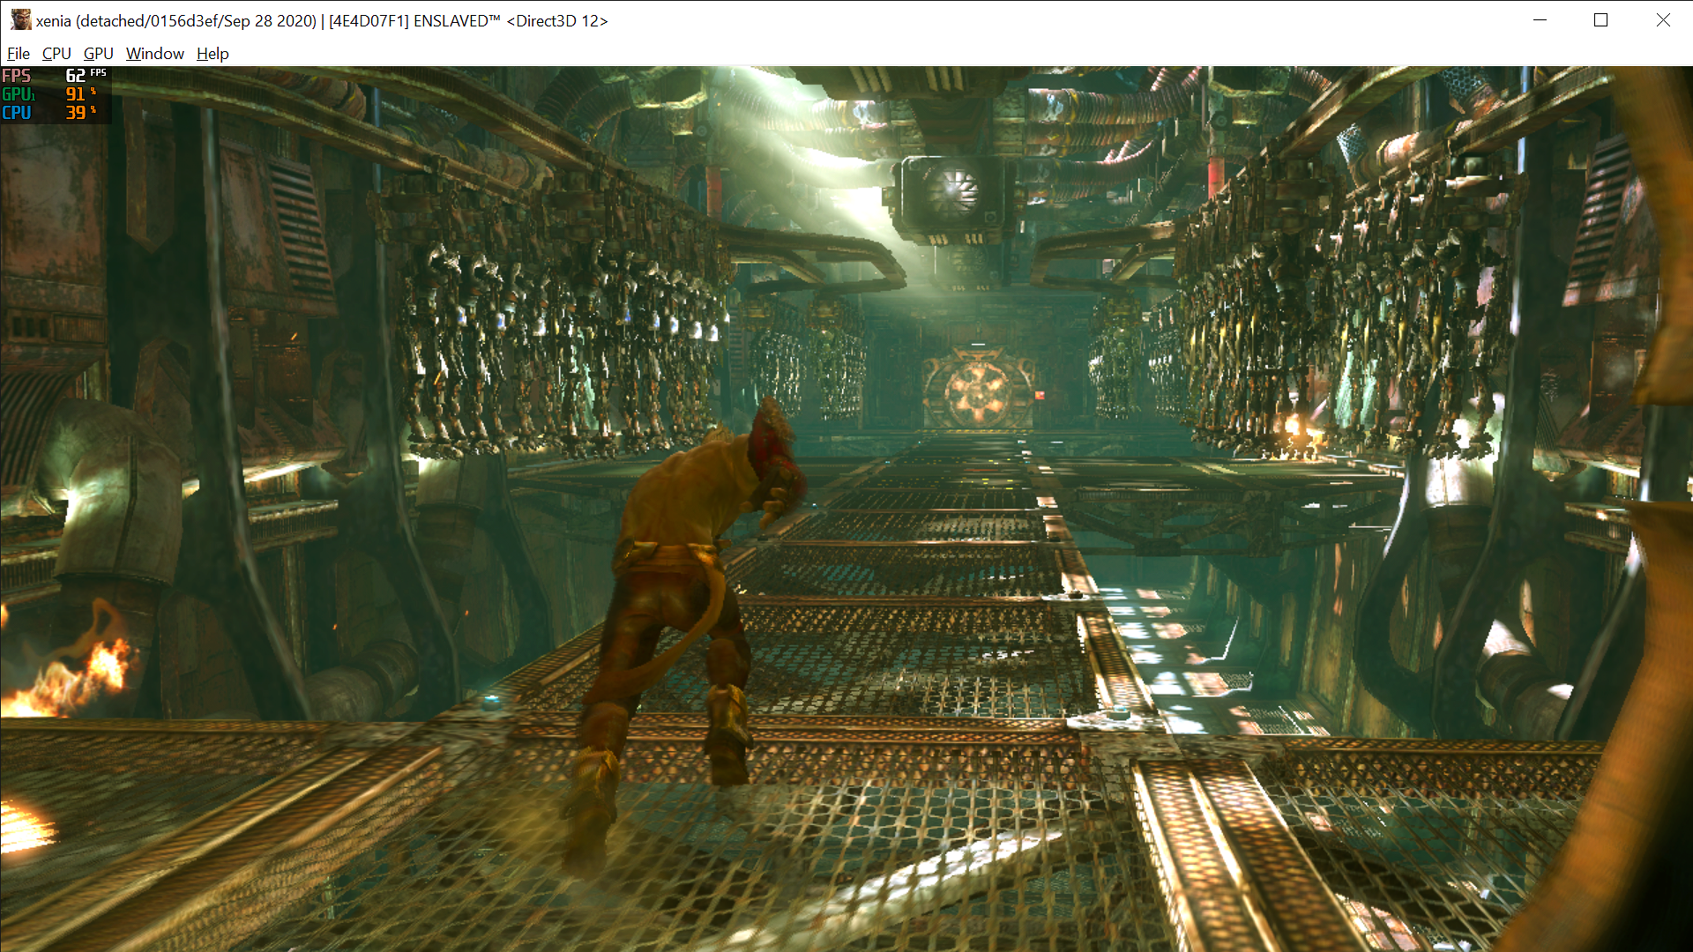This screenshot has height=952, width=1693.
Task: Open the Window menu
Action: [154, 54]
